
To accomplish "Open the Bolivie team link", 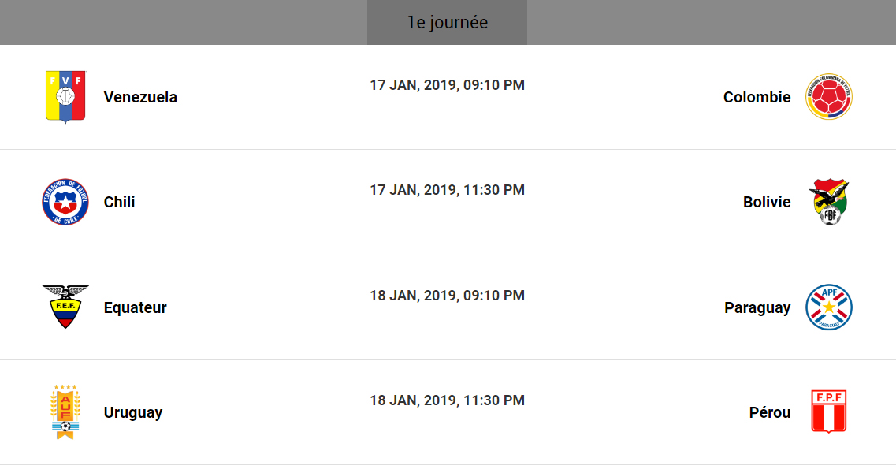I will 767,203.
